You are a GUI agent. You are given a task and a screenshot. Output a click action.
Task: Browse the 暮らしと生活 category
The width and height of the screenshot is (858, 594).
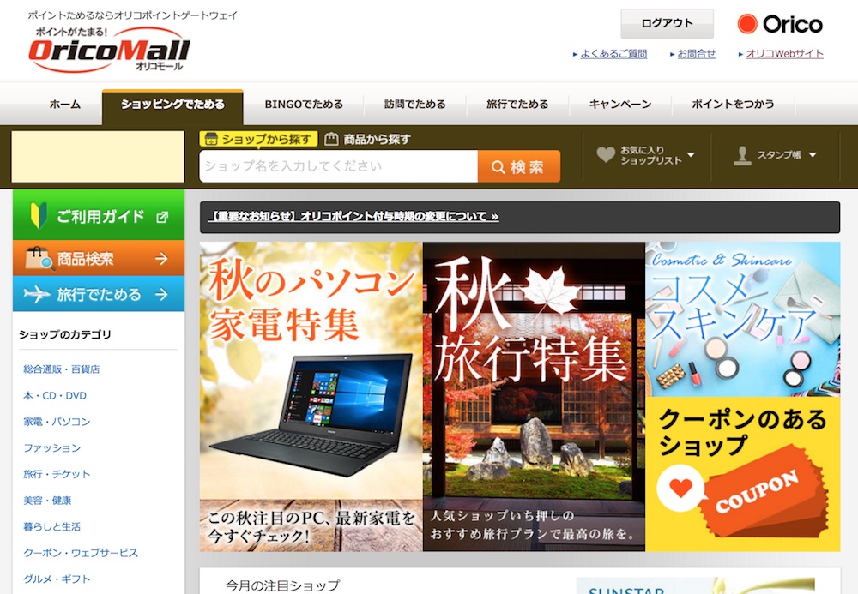52,526
